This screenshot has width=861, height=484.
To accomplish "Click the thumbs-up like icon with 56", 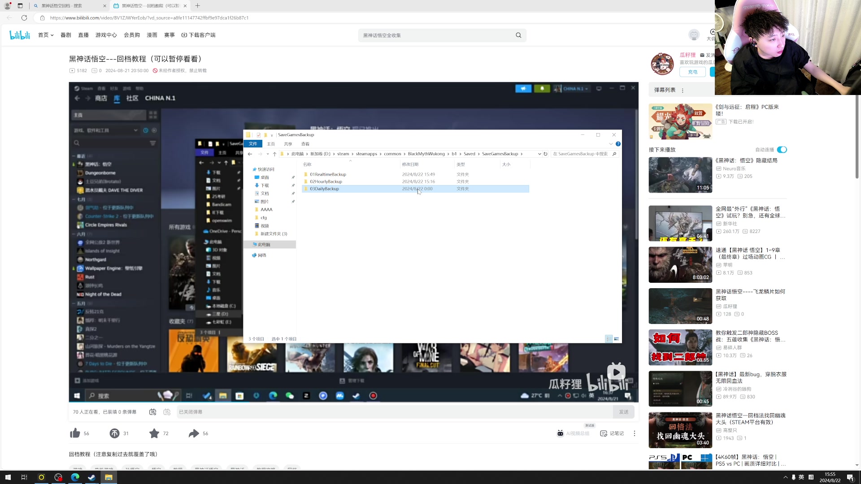I will click(x=75, y=433).
